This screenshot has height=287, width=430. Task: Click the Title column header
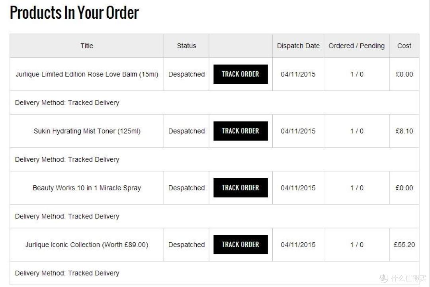coord(87,46)
